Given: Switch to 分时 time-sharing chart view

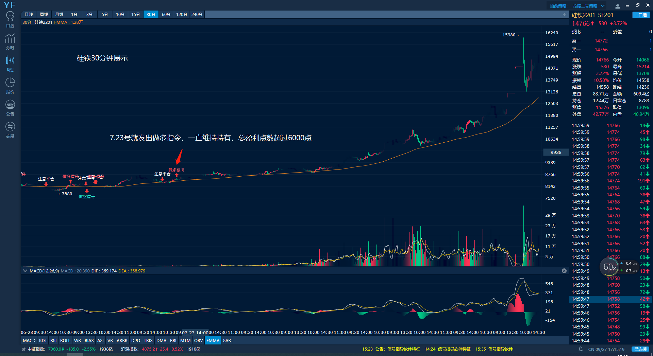Looking at the screenshot, I should (10, 42).
